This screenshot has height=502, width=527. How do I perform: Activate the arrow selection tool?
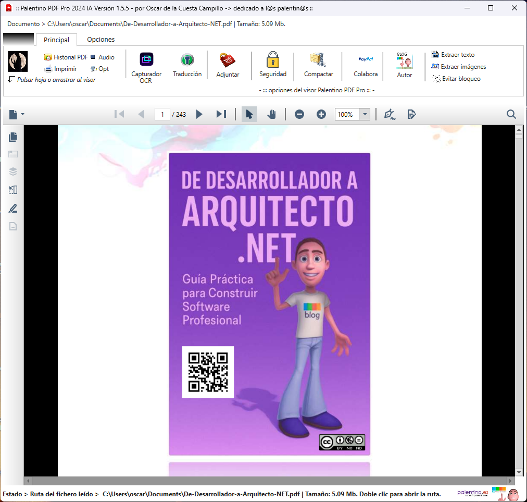pos(249,114)
